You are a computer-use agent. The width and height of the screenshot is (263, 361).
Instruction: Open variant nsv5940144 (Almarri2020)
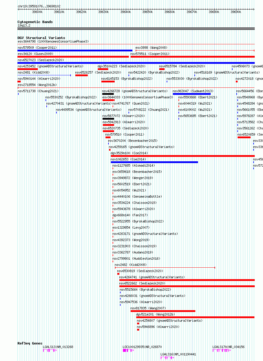[x=39, y=79]
